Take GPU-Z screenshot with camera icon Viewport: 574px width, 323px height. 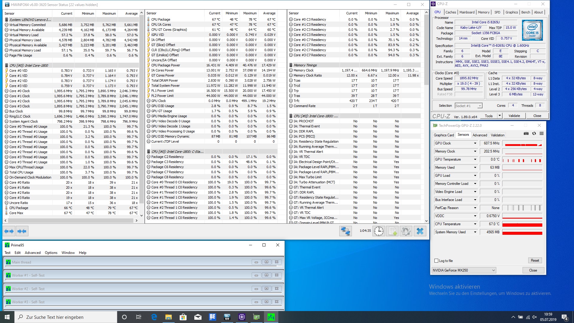coord(526,133)
